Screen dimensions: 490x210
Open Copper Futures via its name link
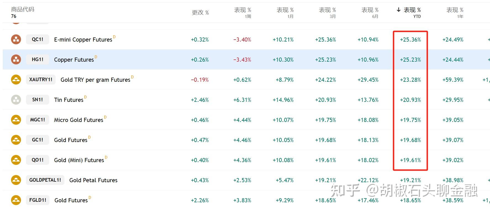coord(74,59)
